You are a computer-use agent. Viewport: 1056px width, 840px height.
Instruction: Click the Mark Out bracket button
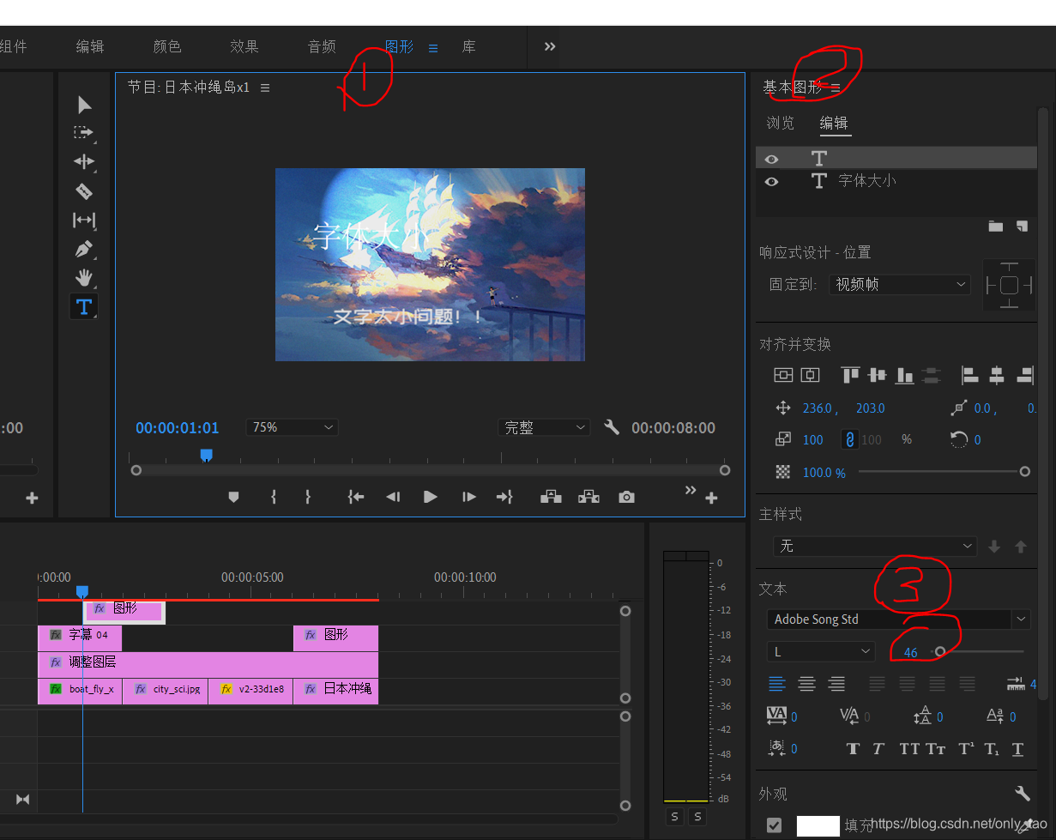(x=308, y=497)
